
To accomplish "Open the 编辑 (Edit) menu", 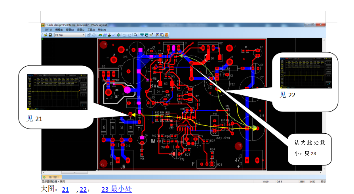I will click(59, 30).
